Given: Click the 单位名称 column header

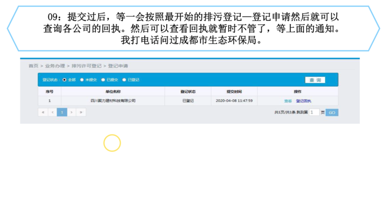Looking at the screenshot, I should click(113, 92).
